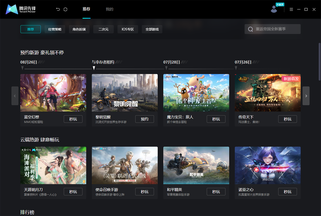Viewport: 321px width, 216px height.
Task: Open the 传奇天下 game cover image
Action: tap(267, 93)
